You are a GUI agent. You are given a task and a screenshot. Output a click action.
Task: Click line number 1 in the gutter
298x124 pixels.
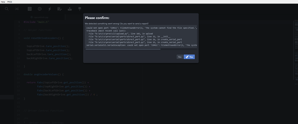pyautogui.click(x=19, y=22)
